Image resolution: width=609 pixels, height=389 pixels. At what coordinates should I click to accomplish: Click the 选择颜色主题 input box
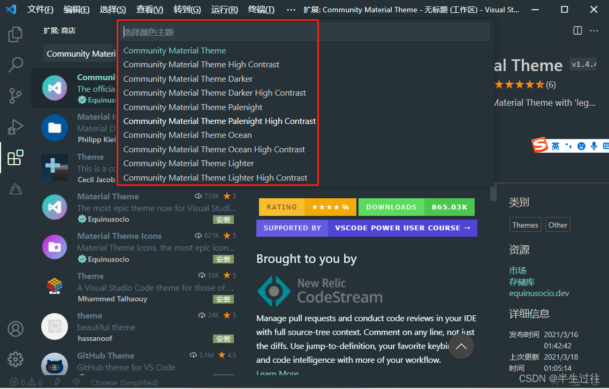coord(305,32)
